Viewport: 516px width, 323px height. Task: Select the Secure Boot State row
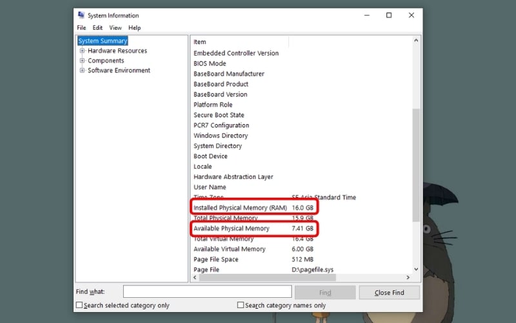[301, 115]
